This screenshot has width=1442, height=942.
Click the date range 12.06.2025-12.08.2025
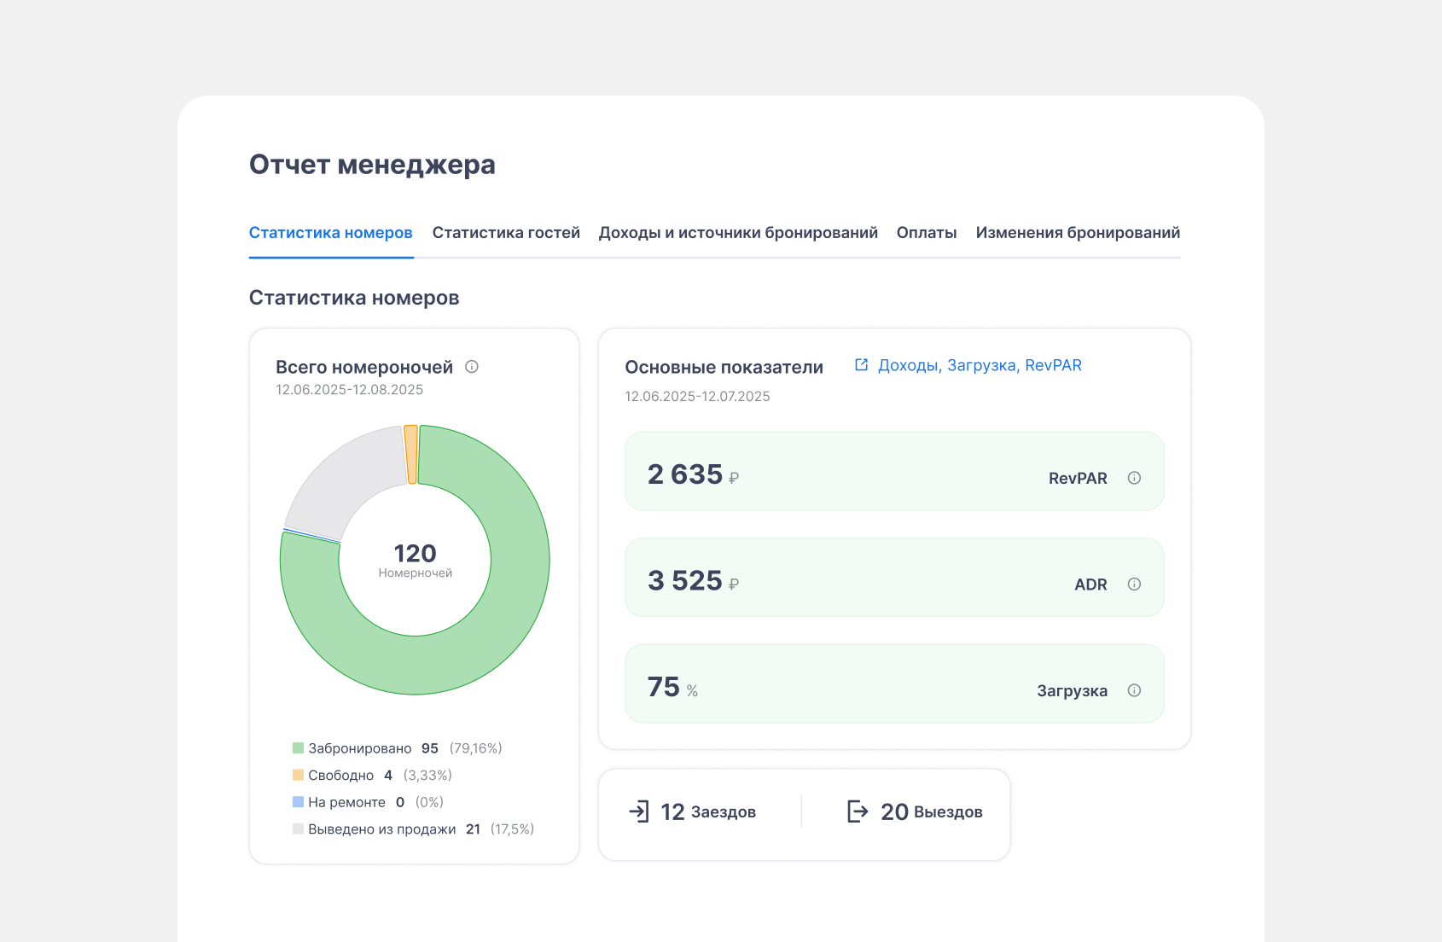pos(349,390)
